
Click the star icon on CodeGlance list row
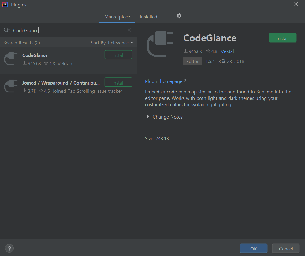46,63
